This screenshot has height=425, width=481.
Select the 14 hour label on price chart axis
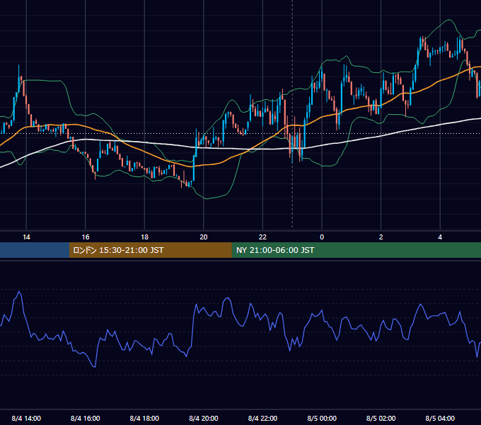26,237
